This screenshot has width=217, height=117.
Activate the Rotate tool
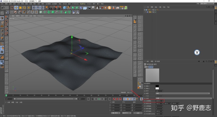pyautogui.click(x=24, y=8)
